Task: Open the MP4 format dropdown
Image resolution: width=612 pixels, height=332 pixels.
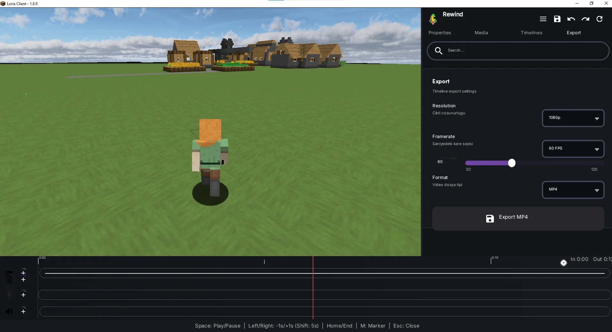Action: pyautogui.click(x=573, y=190)
